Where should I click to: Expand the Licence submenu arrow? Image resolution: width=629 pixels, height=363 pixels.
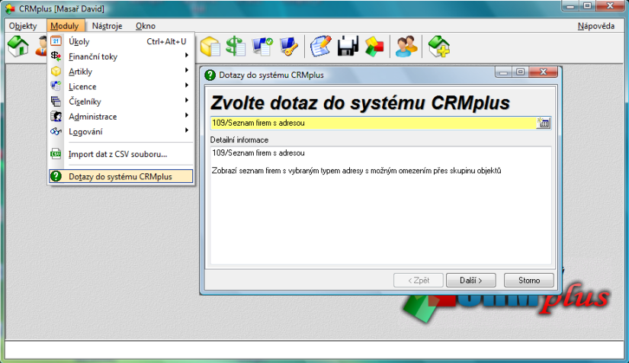pyautogui.click(x=187, y=85)
